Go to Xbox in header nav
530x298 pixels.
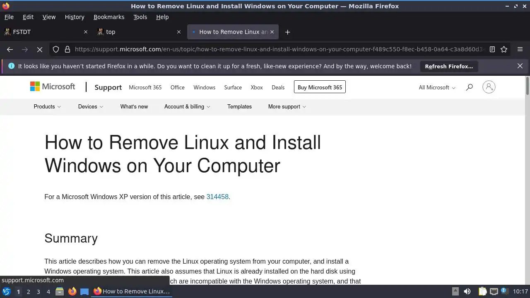coord(257,87)
